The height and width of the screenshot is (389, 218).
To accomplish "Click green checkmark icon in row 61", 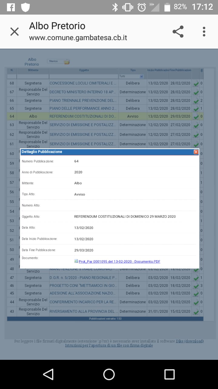I will point(196,144).
